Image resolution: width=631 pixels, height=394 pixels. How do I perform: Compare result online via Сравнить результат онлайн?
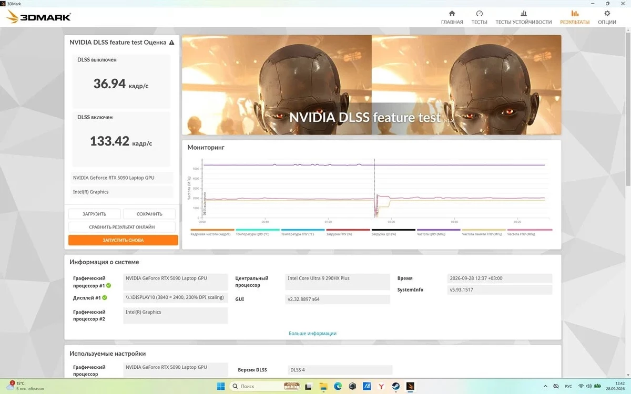coord(122,227)
